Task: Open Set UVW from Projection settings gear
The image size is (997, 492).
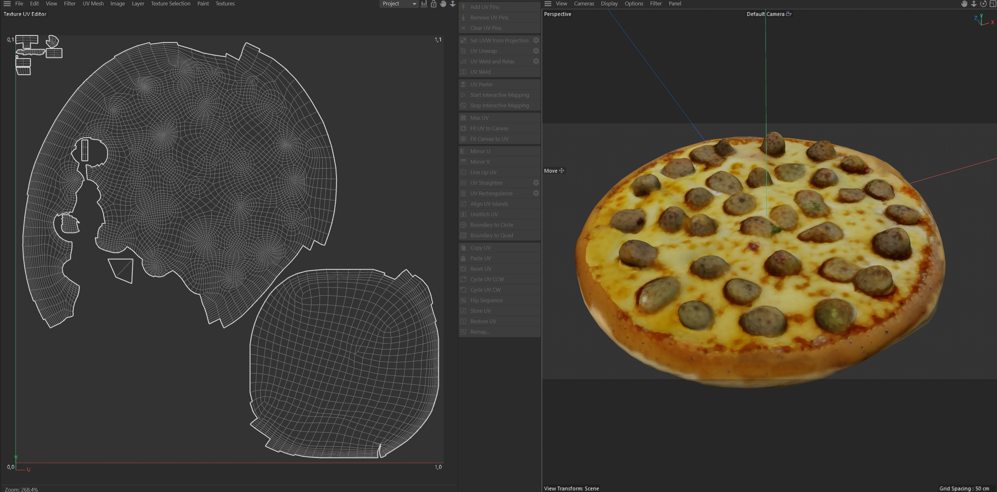Action: pos(536,41)
